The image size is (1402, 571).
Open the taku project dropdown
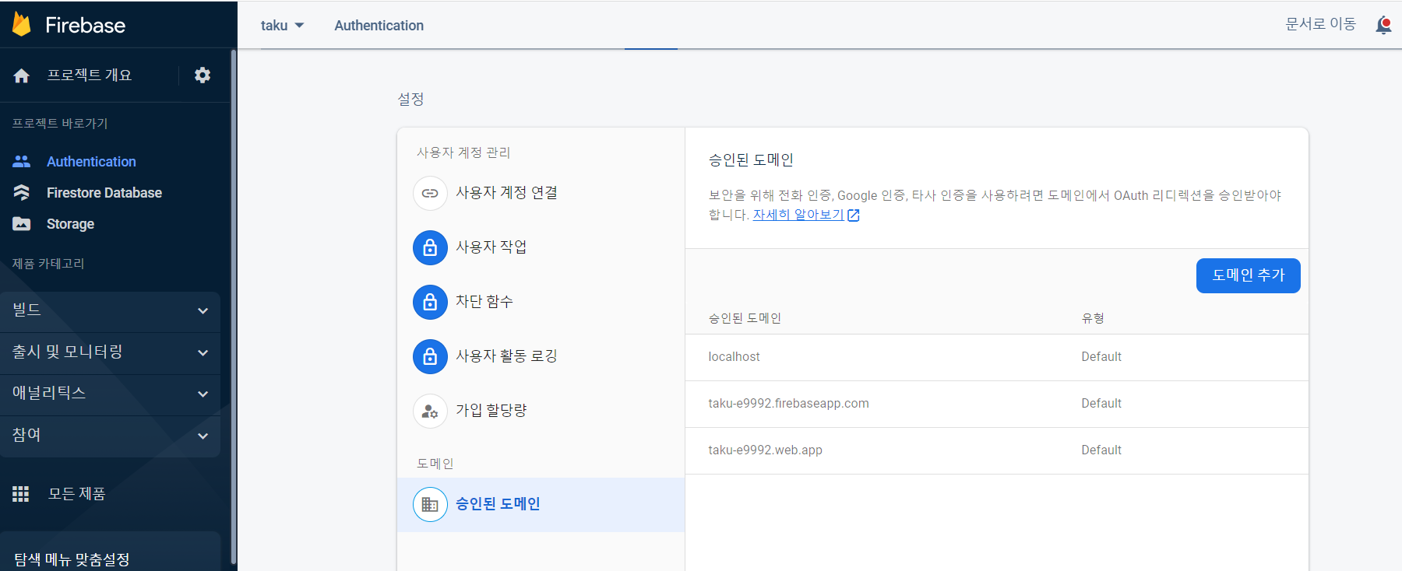coord(282,26)
